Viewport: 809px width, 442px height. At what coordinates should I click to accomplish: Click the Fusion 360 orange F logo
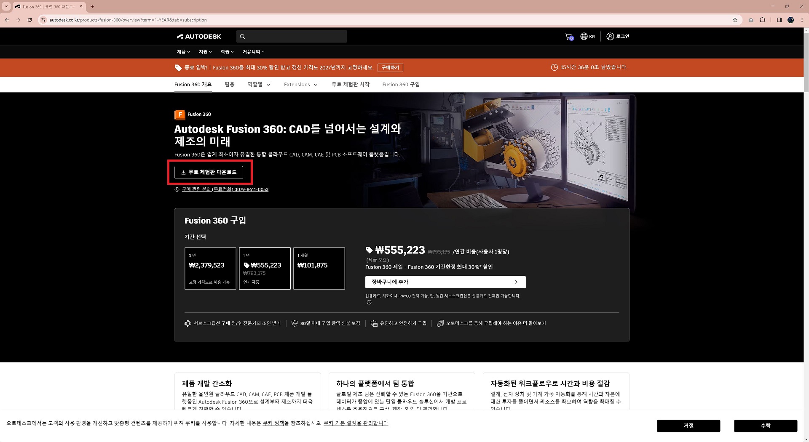coord(179,114)
